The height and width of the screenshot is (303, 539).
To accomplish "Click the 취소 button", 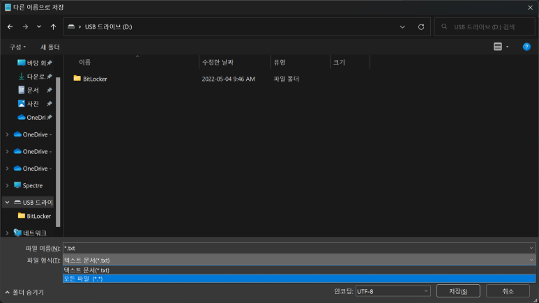I will 508,291.
